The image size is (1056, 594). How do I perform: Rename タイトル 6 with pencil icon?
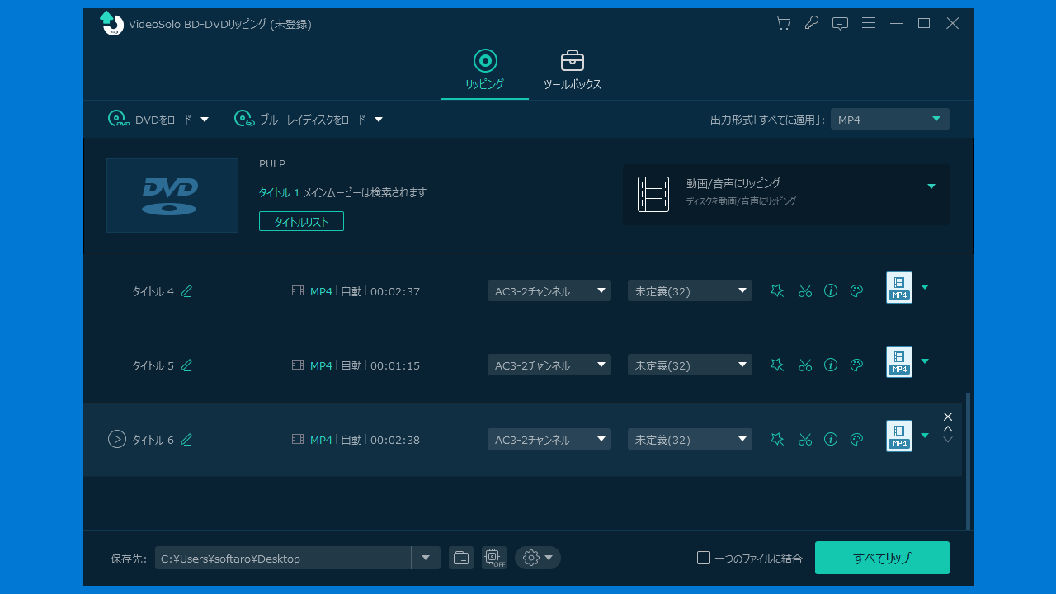tap(186, 439)
